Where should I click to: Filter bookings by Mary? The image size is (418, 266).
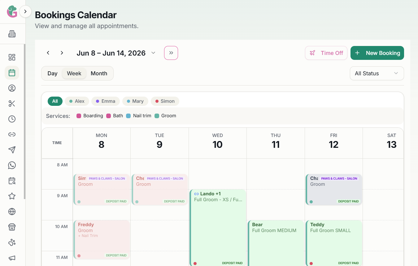click(135, 101)
